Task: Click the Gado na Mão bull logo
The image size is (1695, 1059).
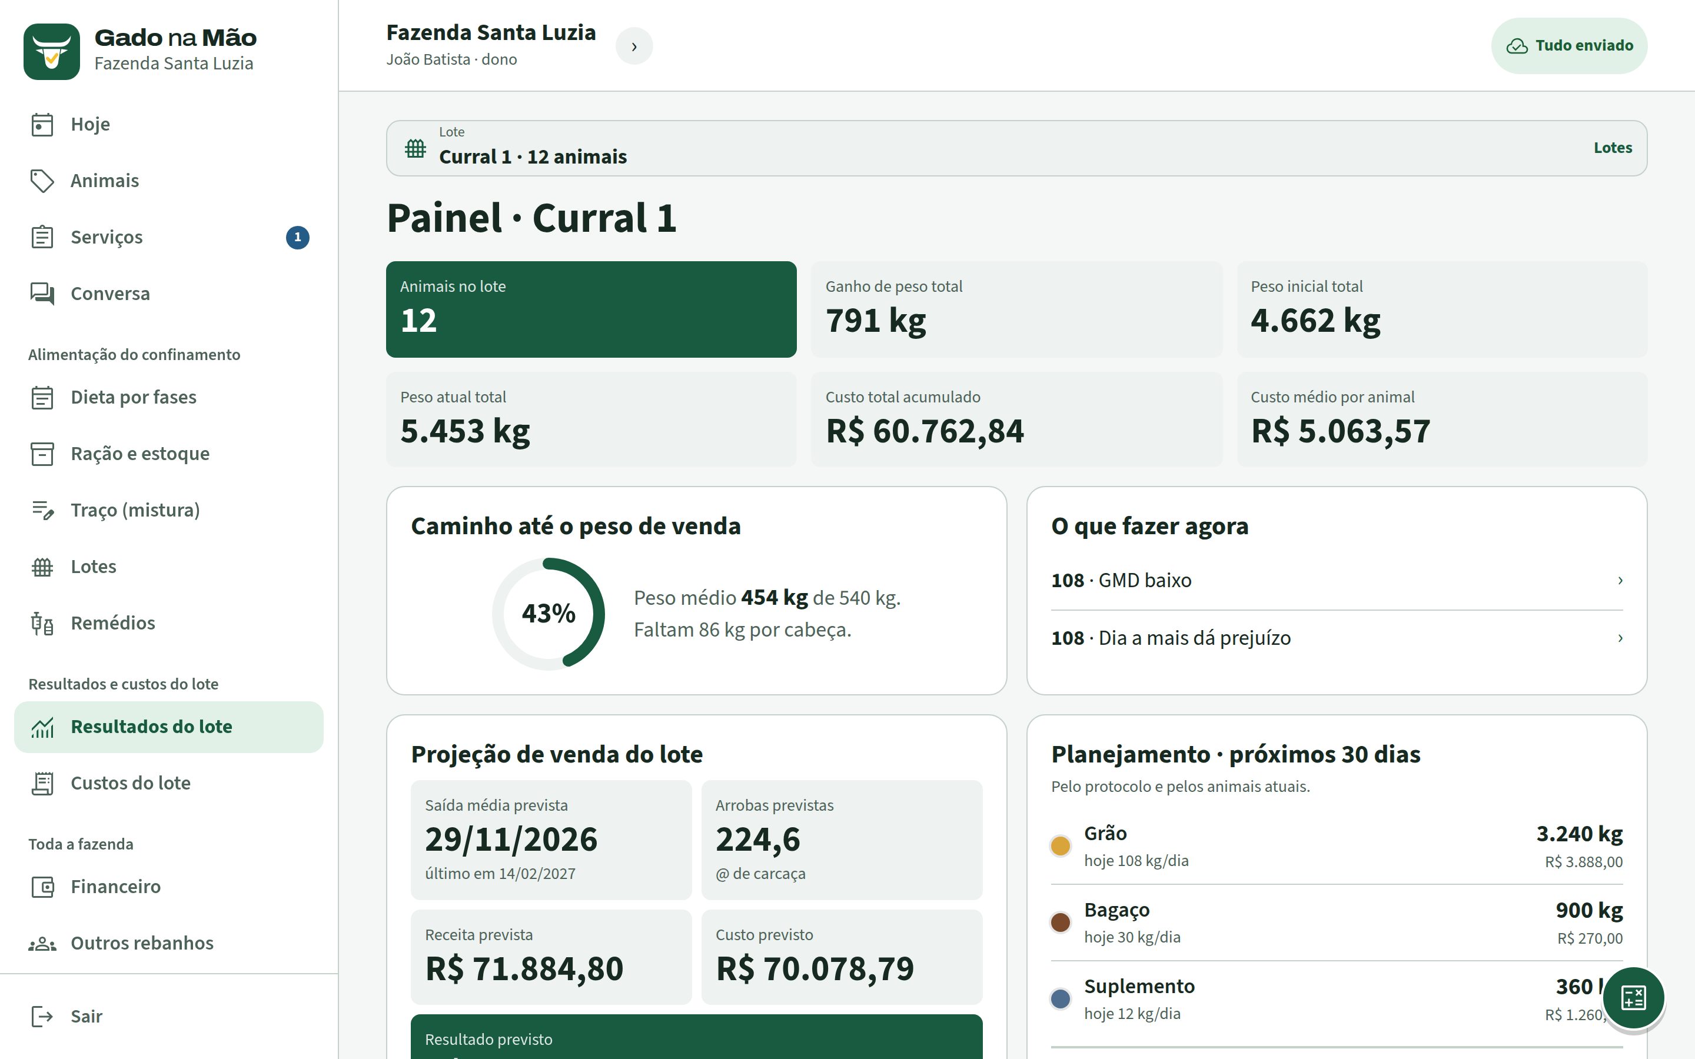Action: pos(51,52)
